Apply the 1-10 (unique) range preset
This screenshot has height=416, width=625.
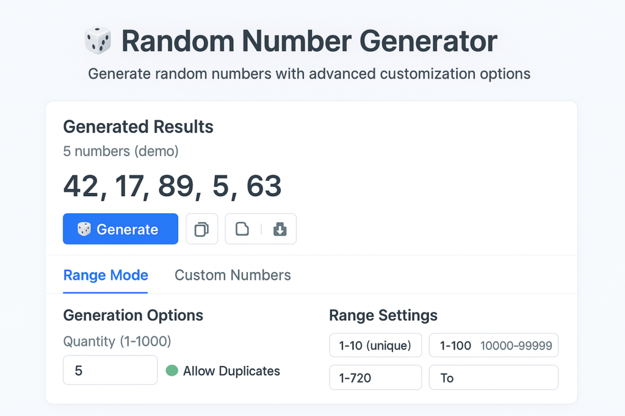[x=375, y=345]
